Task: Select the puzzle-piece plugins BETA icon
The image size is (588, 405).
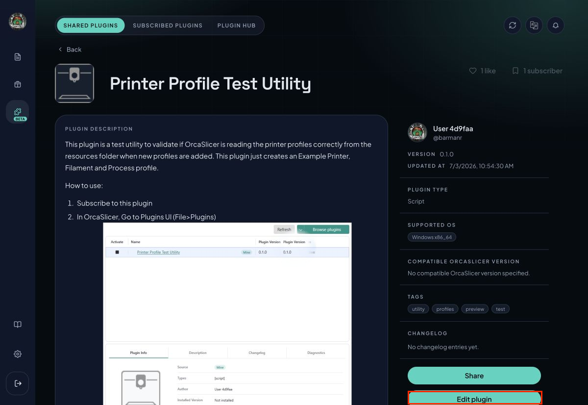Action: [18, 112]
